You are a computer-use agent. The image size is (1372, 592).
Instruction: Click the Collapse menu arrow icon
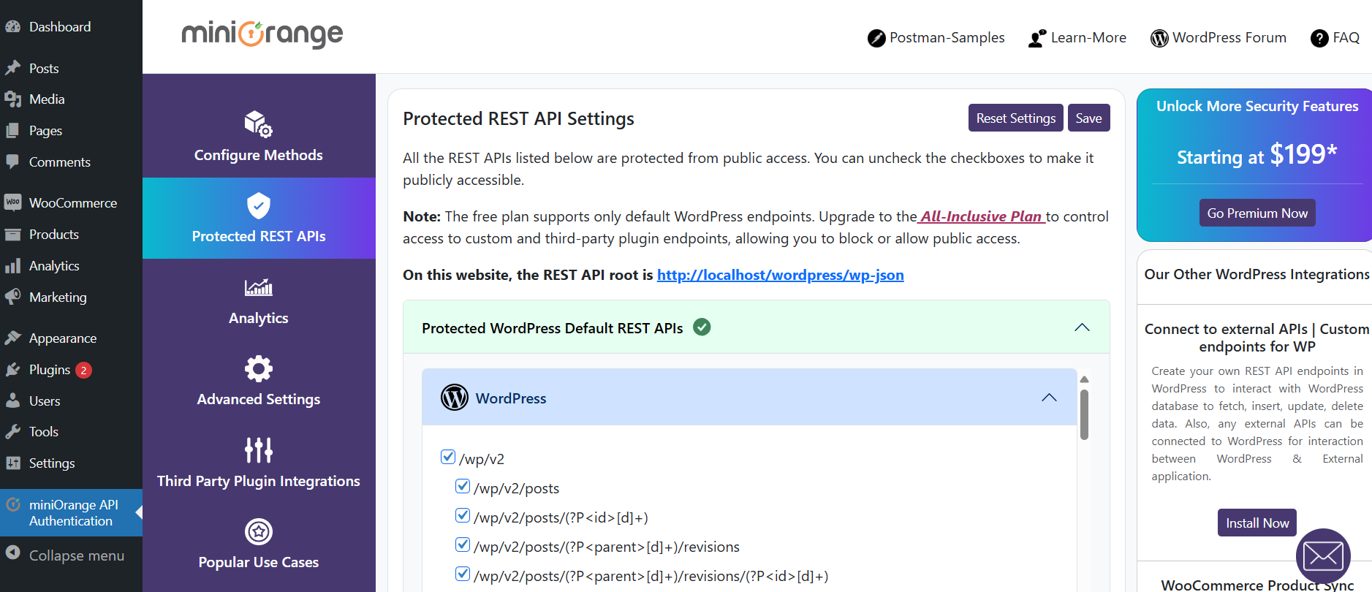[12, 553]
